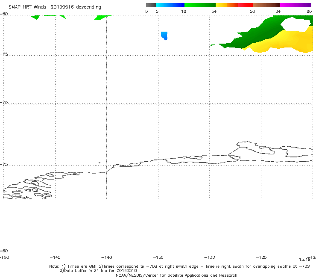This screenshot has height=278, width=316.
Task: Click the latitude label "-65"
Action: [4, 54]
